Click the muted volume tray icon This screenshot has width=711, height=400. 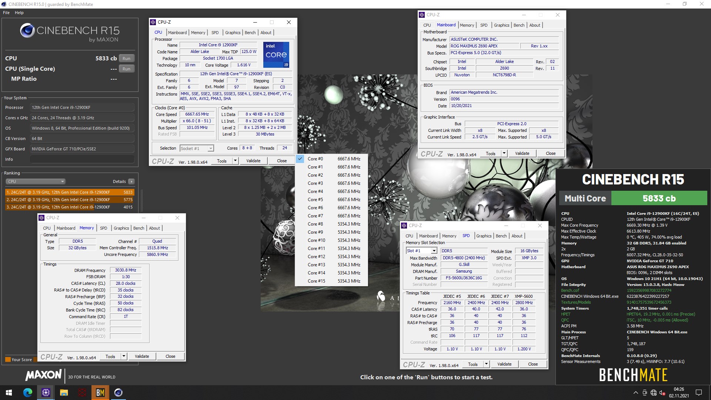[x=662, y=393]
